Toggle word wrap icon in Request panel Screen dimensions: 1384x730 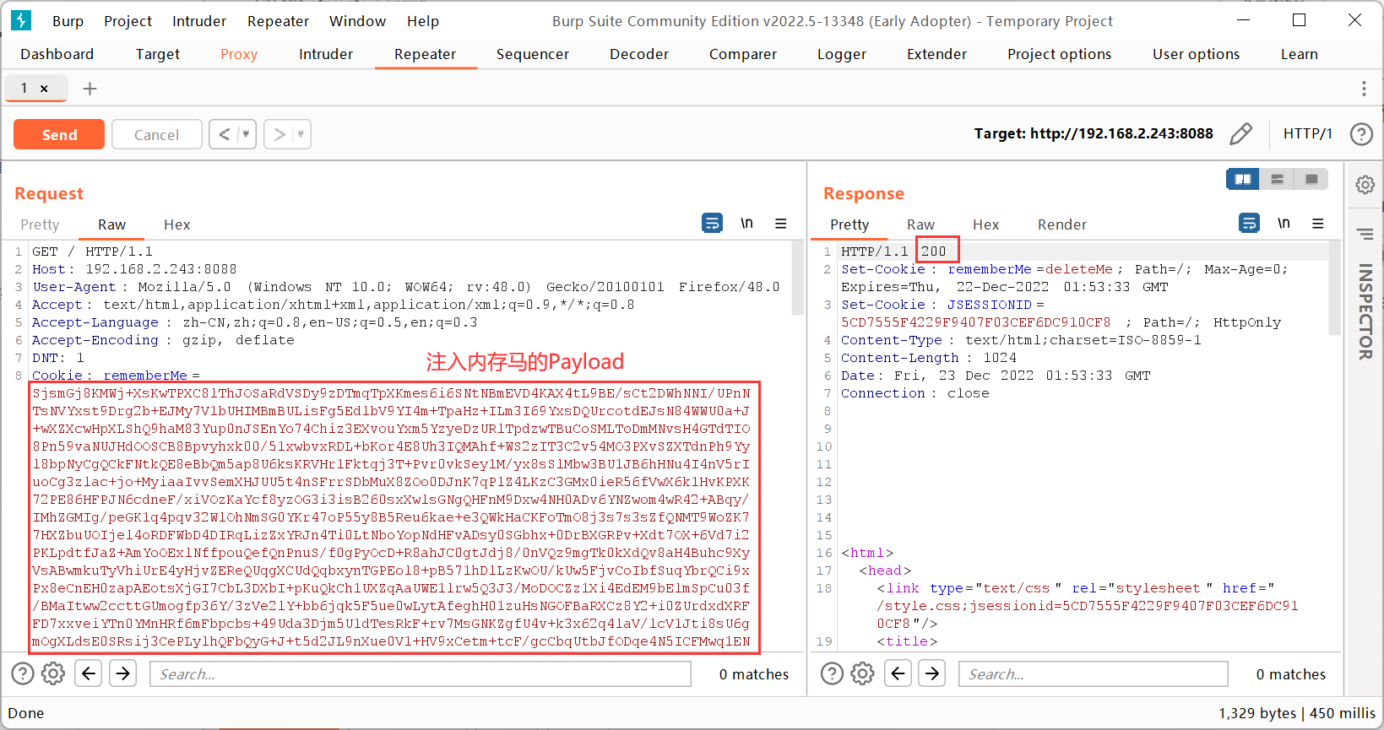tap(712, 224)
